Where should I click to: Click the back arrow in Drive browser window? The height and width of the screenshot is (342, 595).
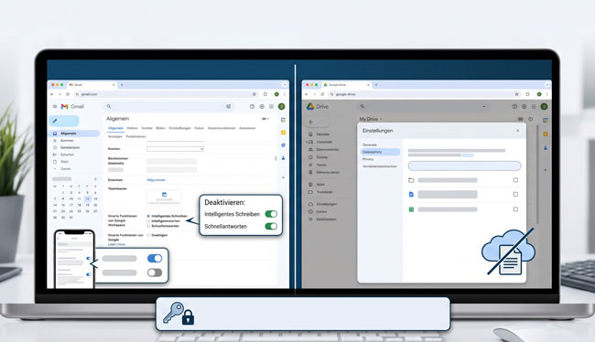[x=307, y=94]
